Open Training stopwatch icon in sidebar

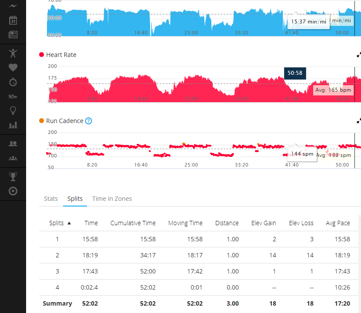tap(13, 82)
